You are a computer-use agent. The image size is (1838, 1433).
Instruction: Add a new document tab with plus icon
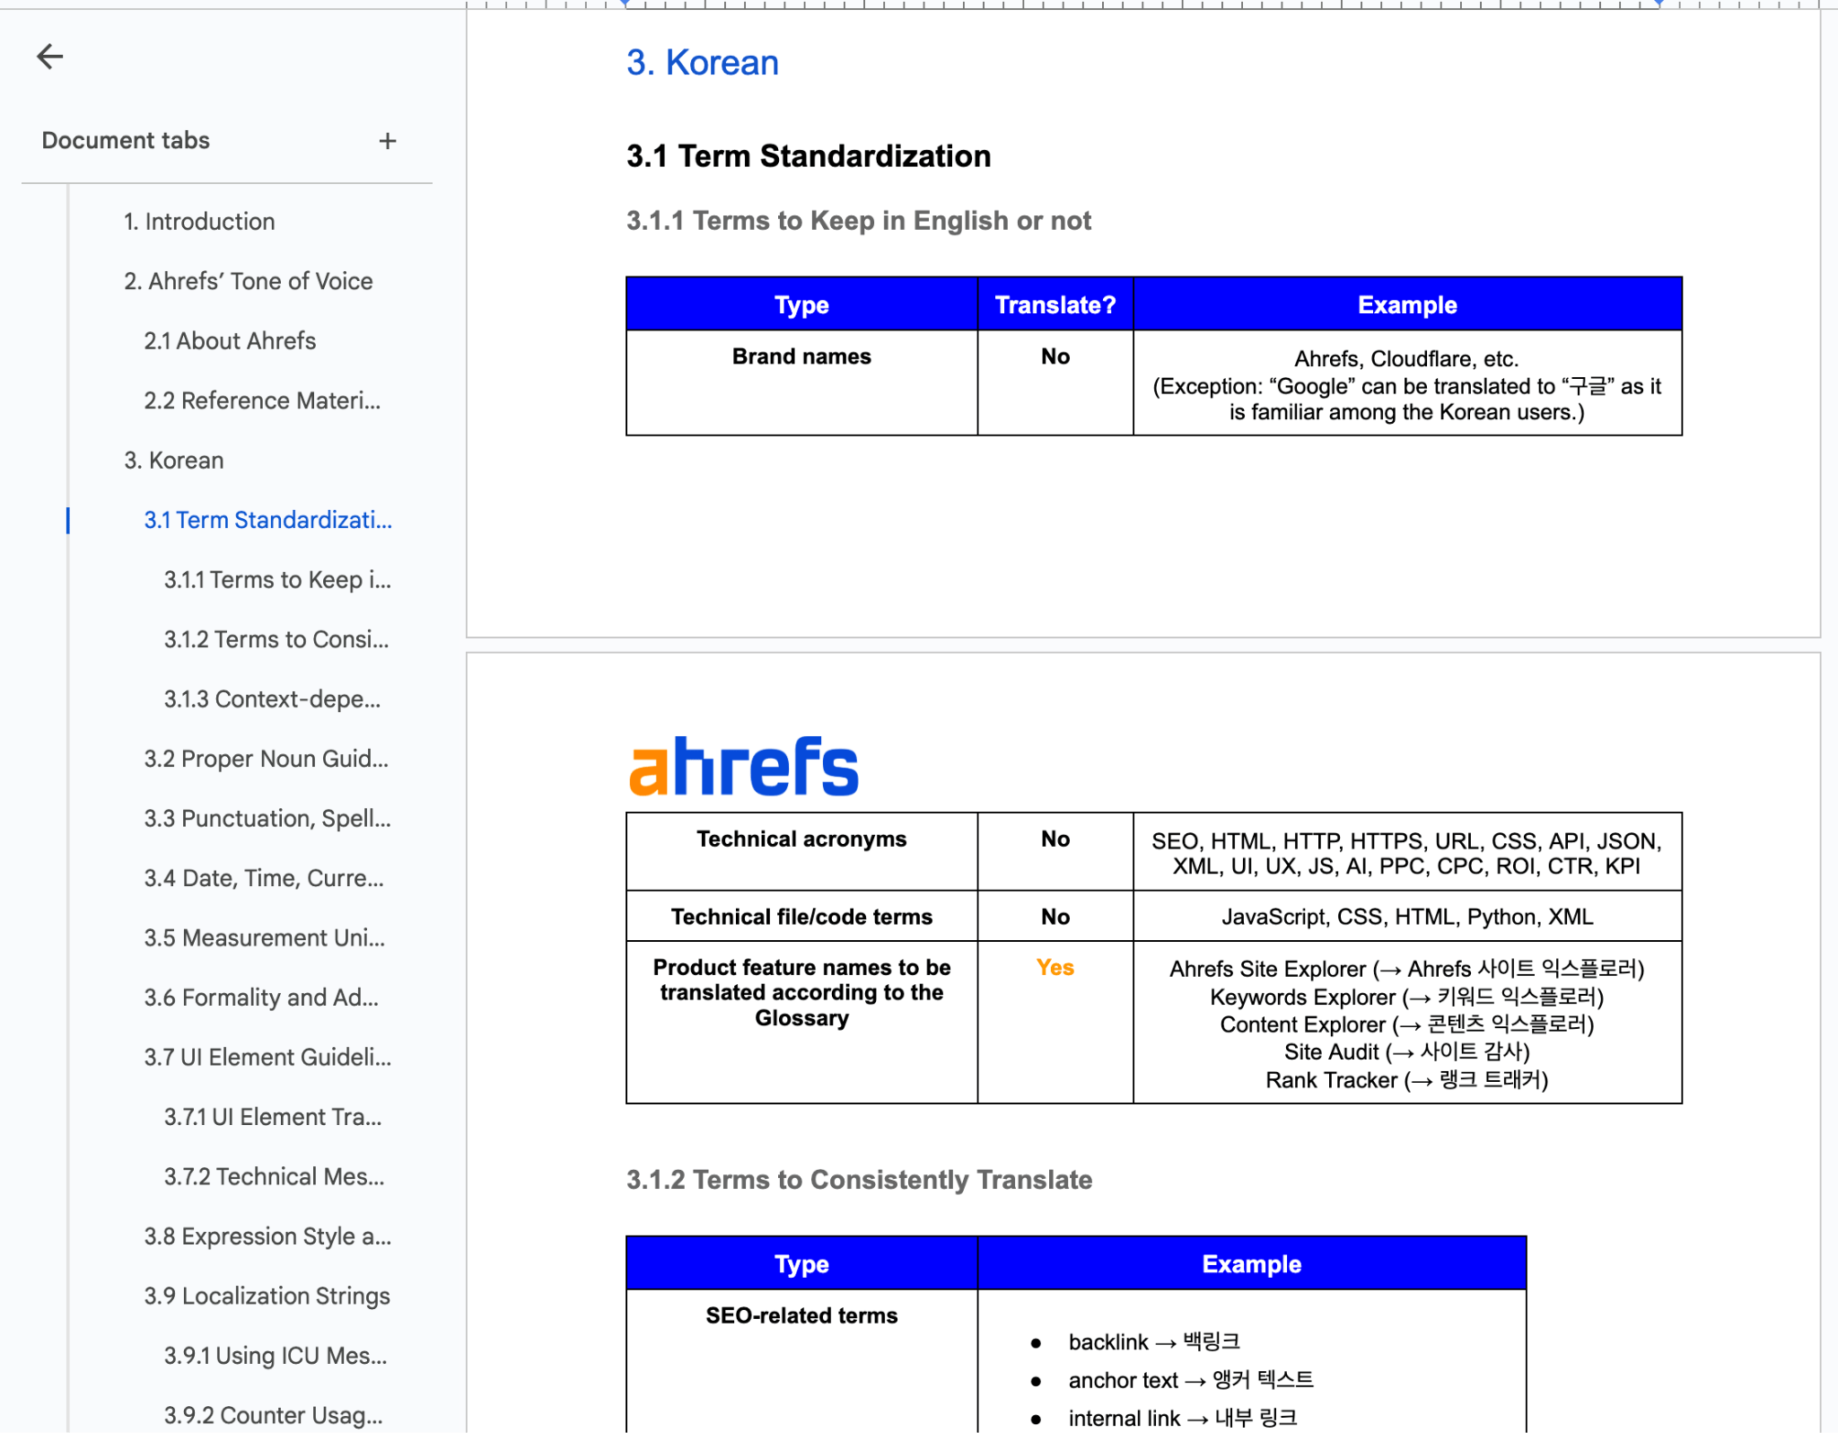click(x=388, y=140)
